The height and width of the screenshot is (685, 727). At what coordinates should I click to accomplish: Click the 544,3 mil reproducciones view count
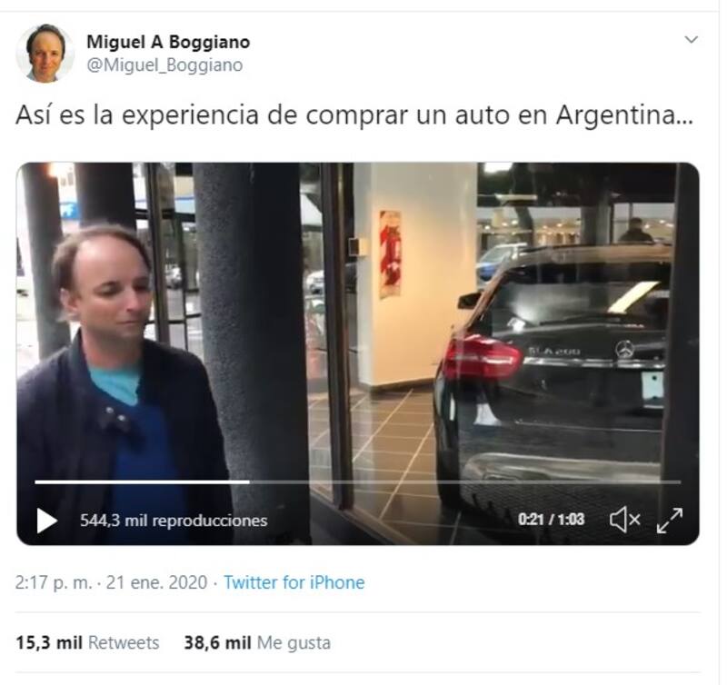coord(174,521)
